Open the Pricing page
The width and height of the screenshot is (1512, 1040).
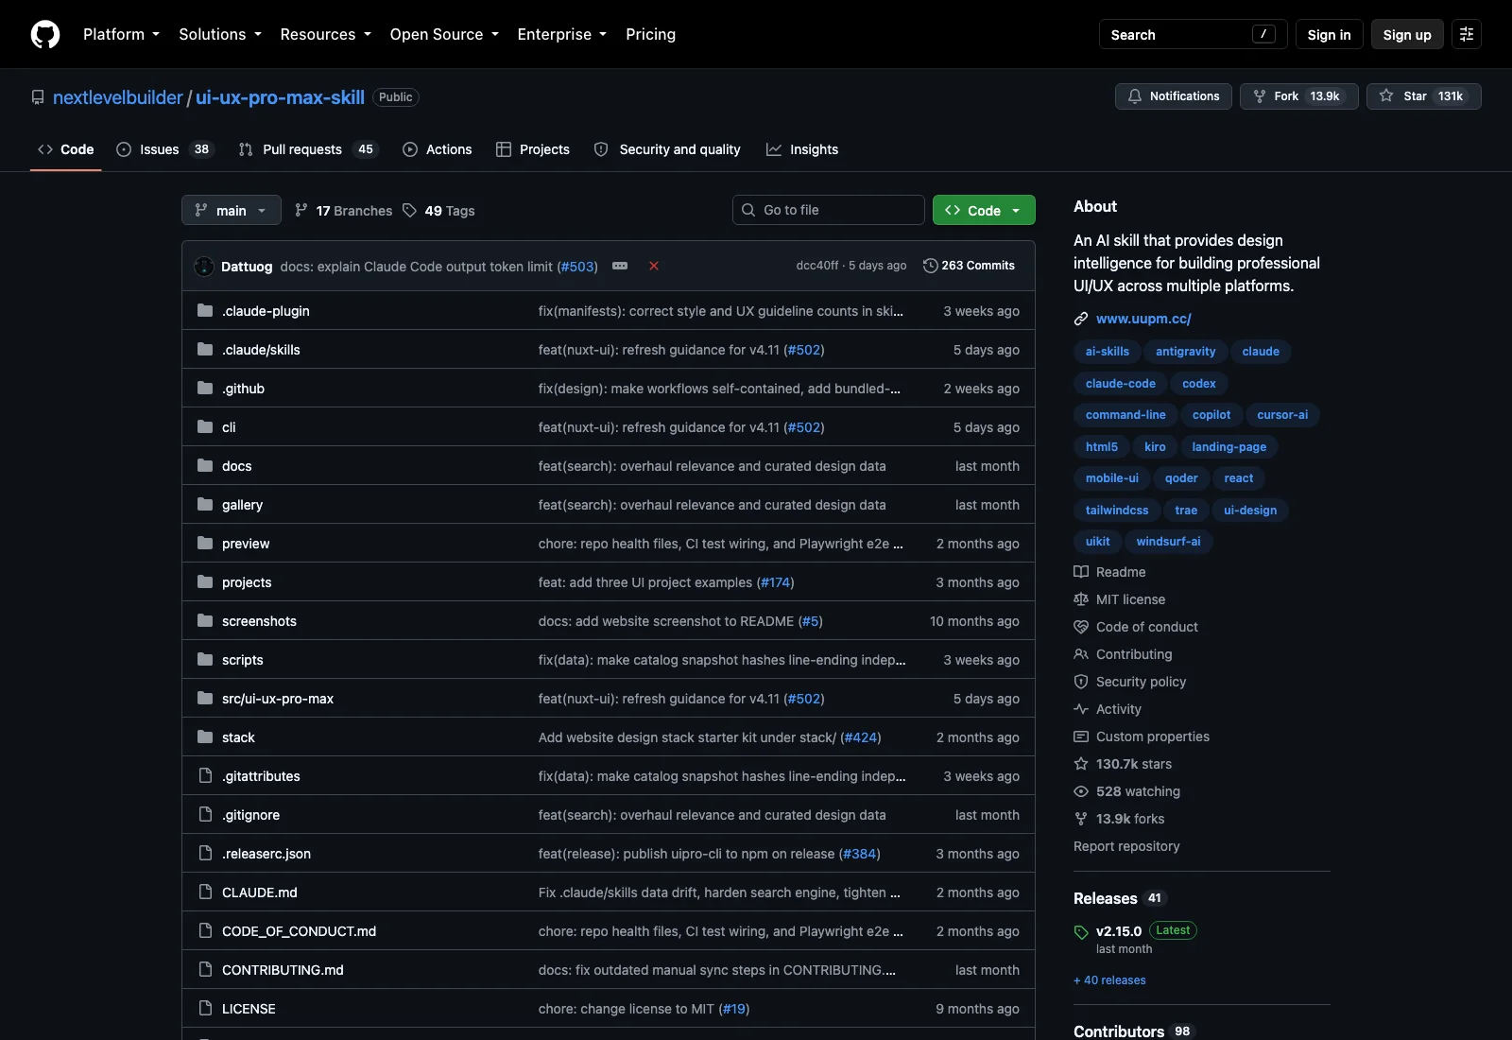coord(650,34)
